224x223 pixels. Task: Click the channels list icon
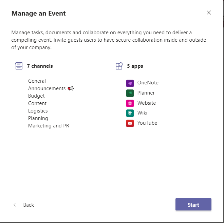(x=19, y=66)
